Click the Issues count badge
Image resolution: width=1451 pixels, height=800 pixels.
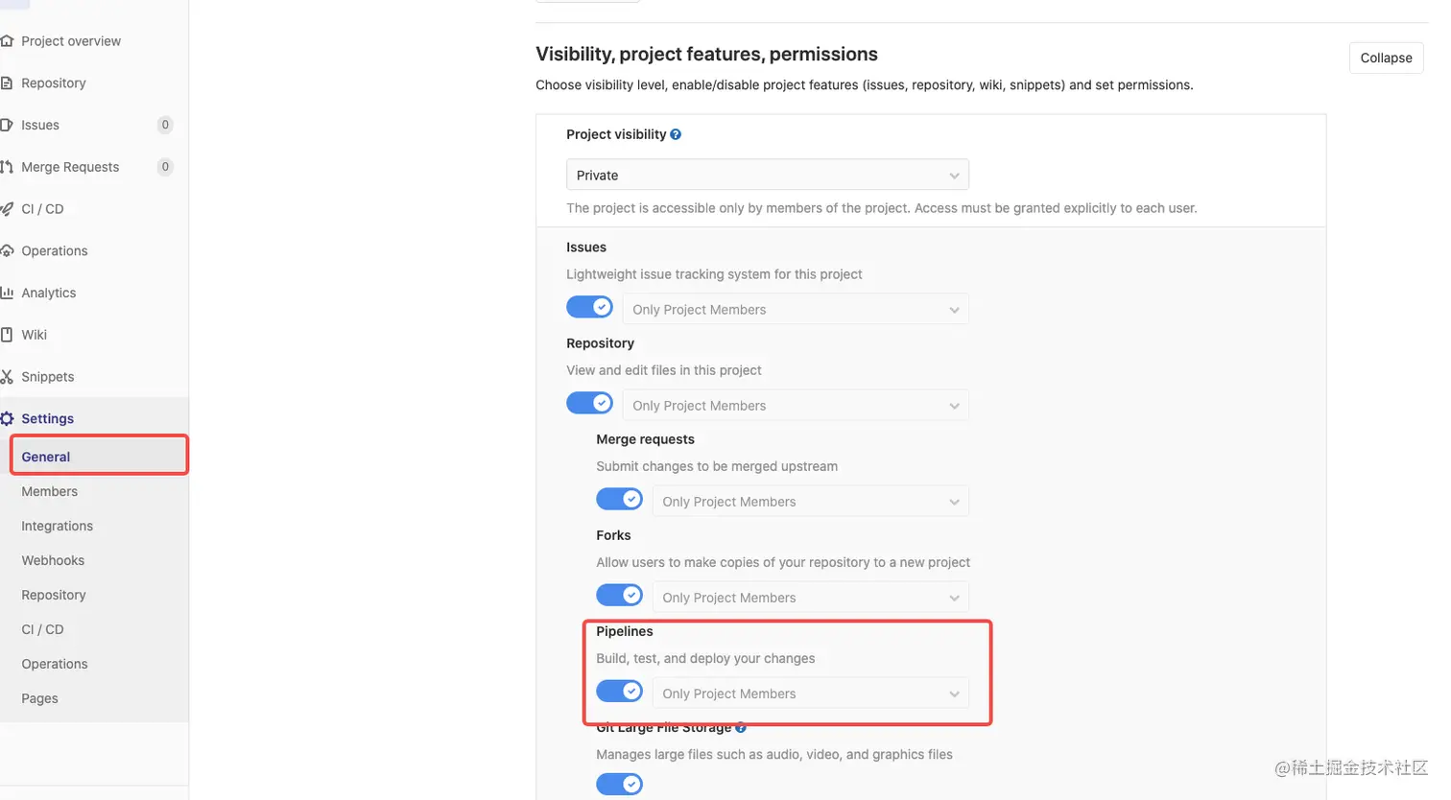tap(165, 125)
